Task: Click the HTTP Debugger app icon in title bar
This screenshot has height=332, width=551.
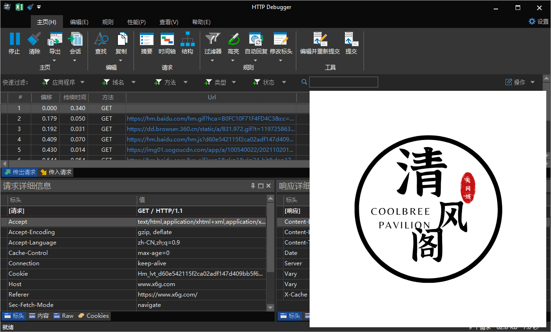Action: (7, 7)
